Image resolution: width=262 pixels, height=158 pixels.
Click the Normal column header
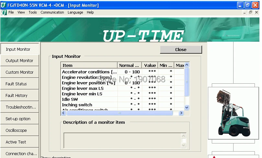click(130, 65)
